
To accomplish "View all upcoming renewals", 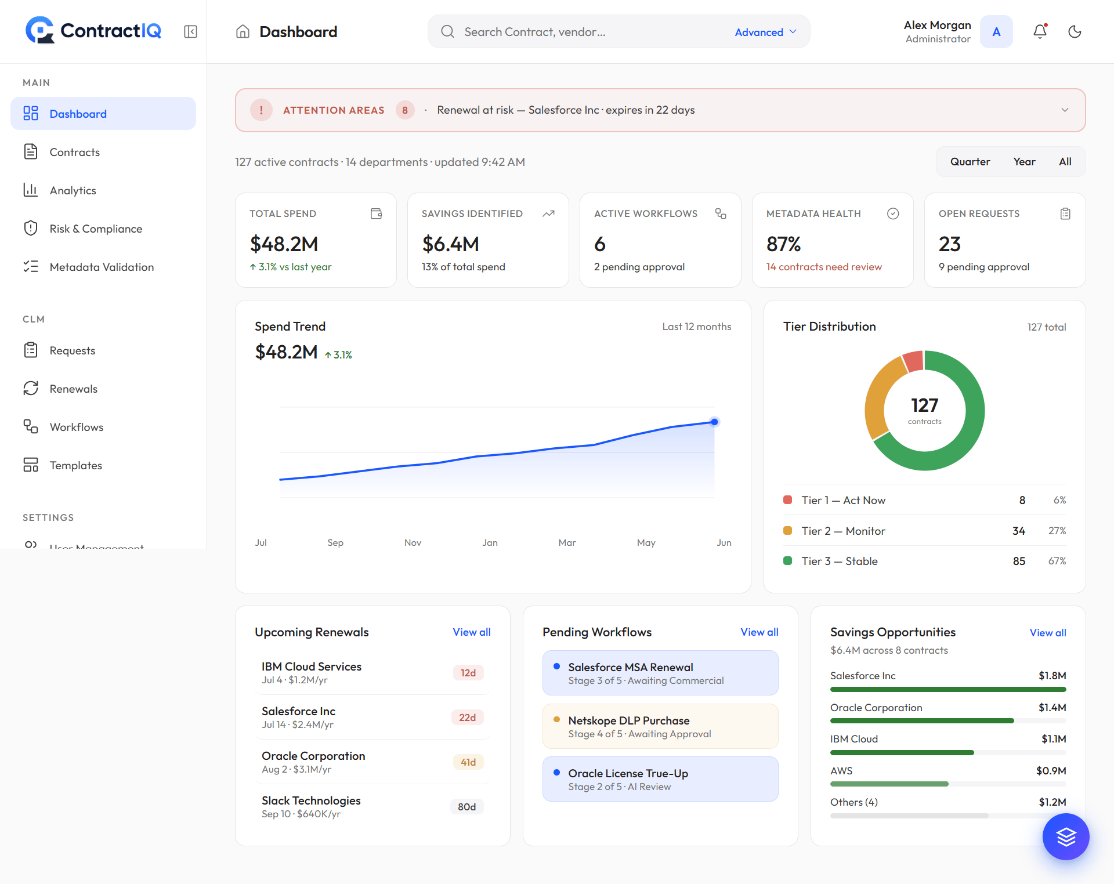I will click(471, 632).
